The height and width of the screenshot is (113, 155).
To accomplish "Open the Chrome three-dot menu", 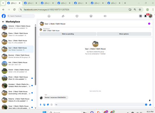I will [x=153, y=10].
